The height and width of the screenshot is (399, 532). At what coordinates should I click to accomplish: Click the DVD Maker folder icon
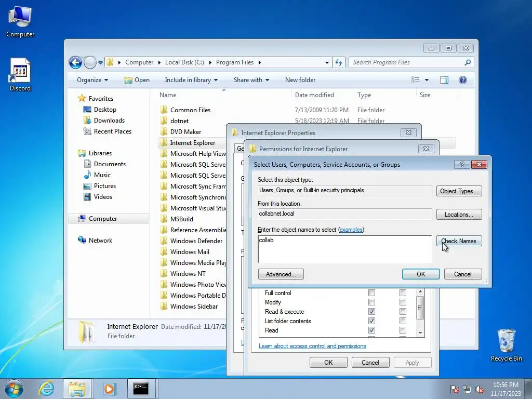(164, 131)
